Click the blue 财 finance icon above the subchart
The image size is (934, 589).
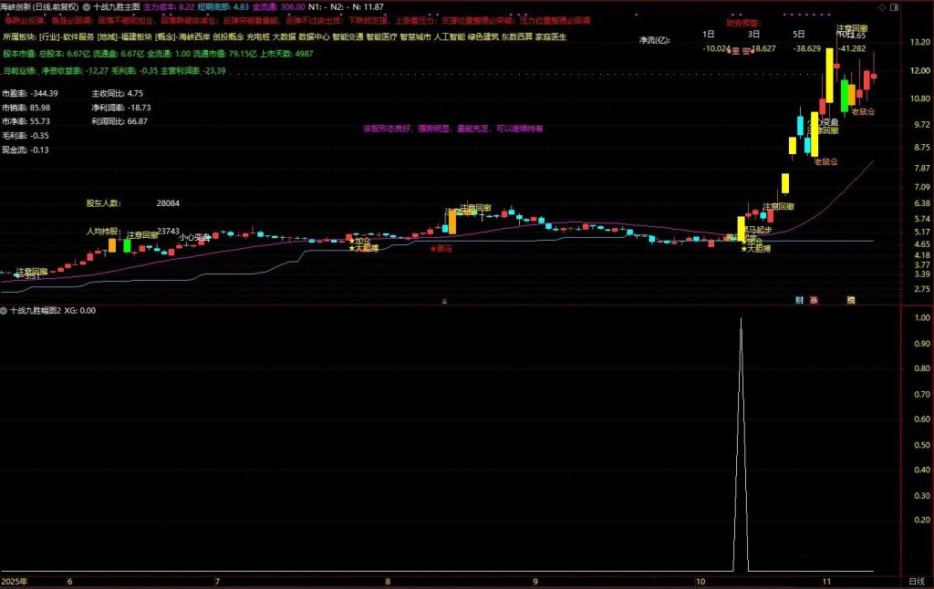pyautogui.click(x=799, y=299)
